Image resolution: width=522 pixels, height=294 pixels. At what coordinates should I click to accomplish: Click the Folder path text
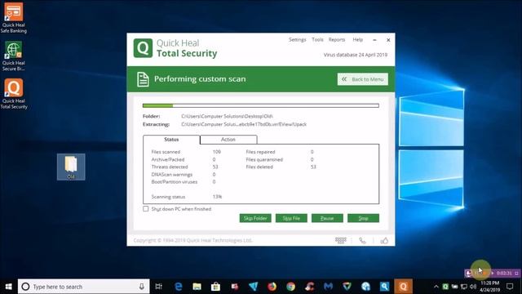[x=227, y=116]
